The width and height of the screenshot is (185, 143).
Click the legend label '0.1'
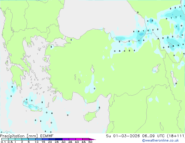(x=3, y=142)
